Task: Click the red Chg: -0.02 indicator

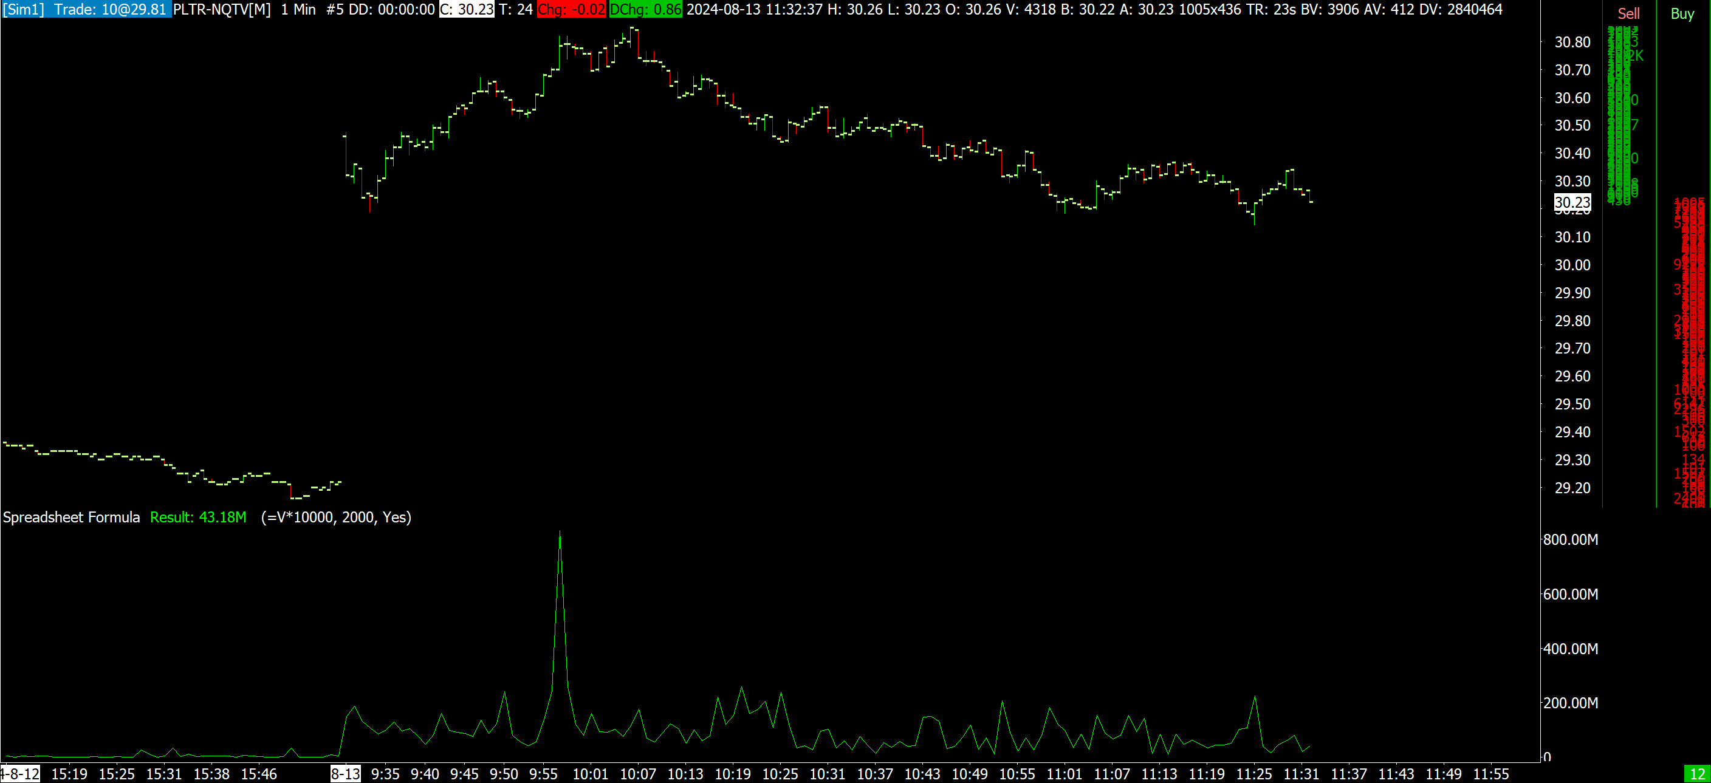Action: click(571, 9)
